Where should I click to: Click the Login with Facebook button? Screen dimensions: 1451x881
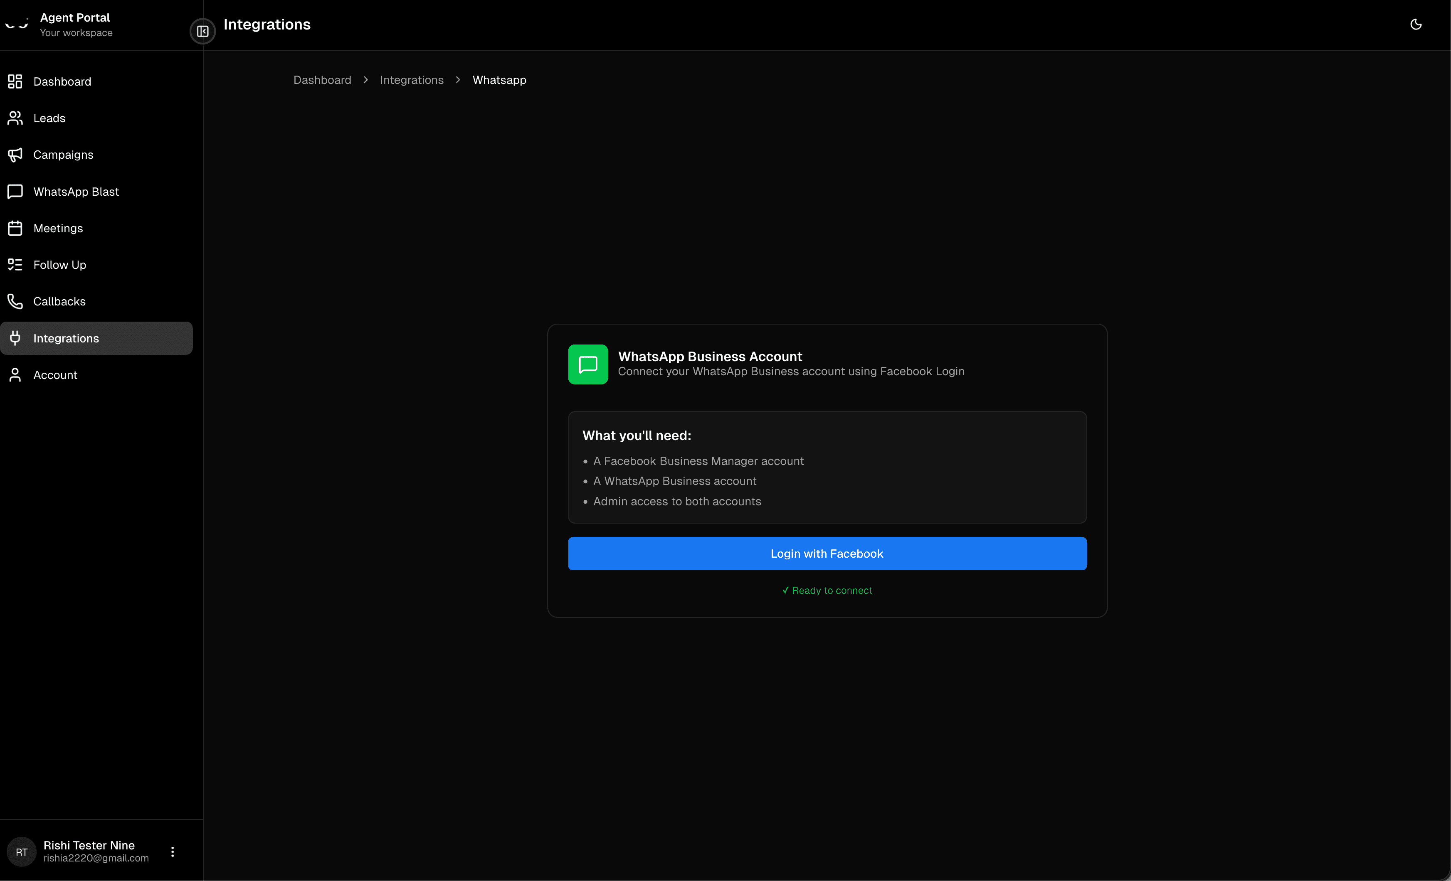pyautogui.click(x=827, y=553)
